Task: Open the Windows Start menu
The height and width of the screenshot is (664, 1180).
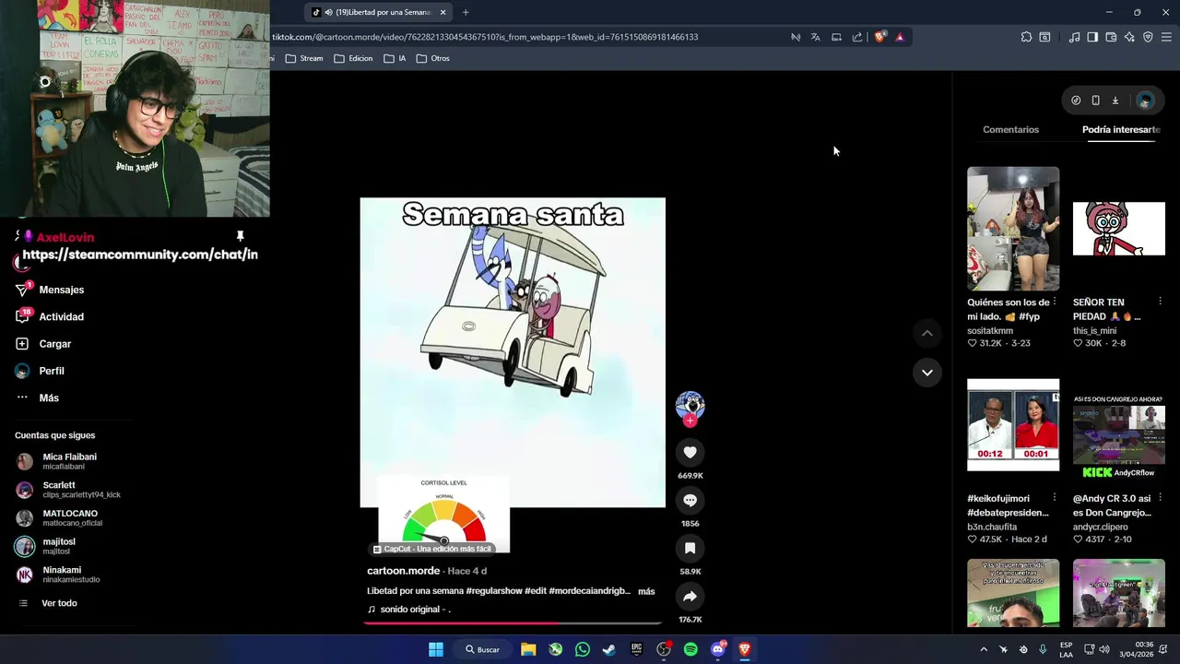Action: (x=436, y=649)
